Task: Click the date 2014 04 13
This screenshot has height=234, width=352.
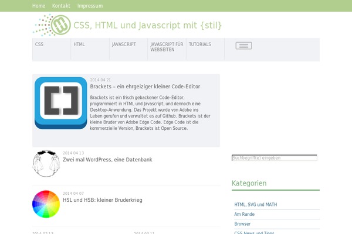Action: click(x=73, y=153)
